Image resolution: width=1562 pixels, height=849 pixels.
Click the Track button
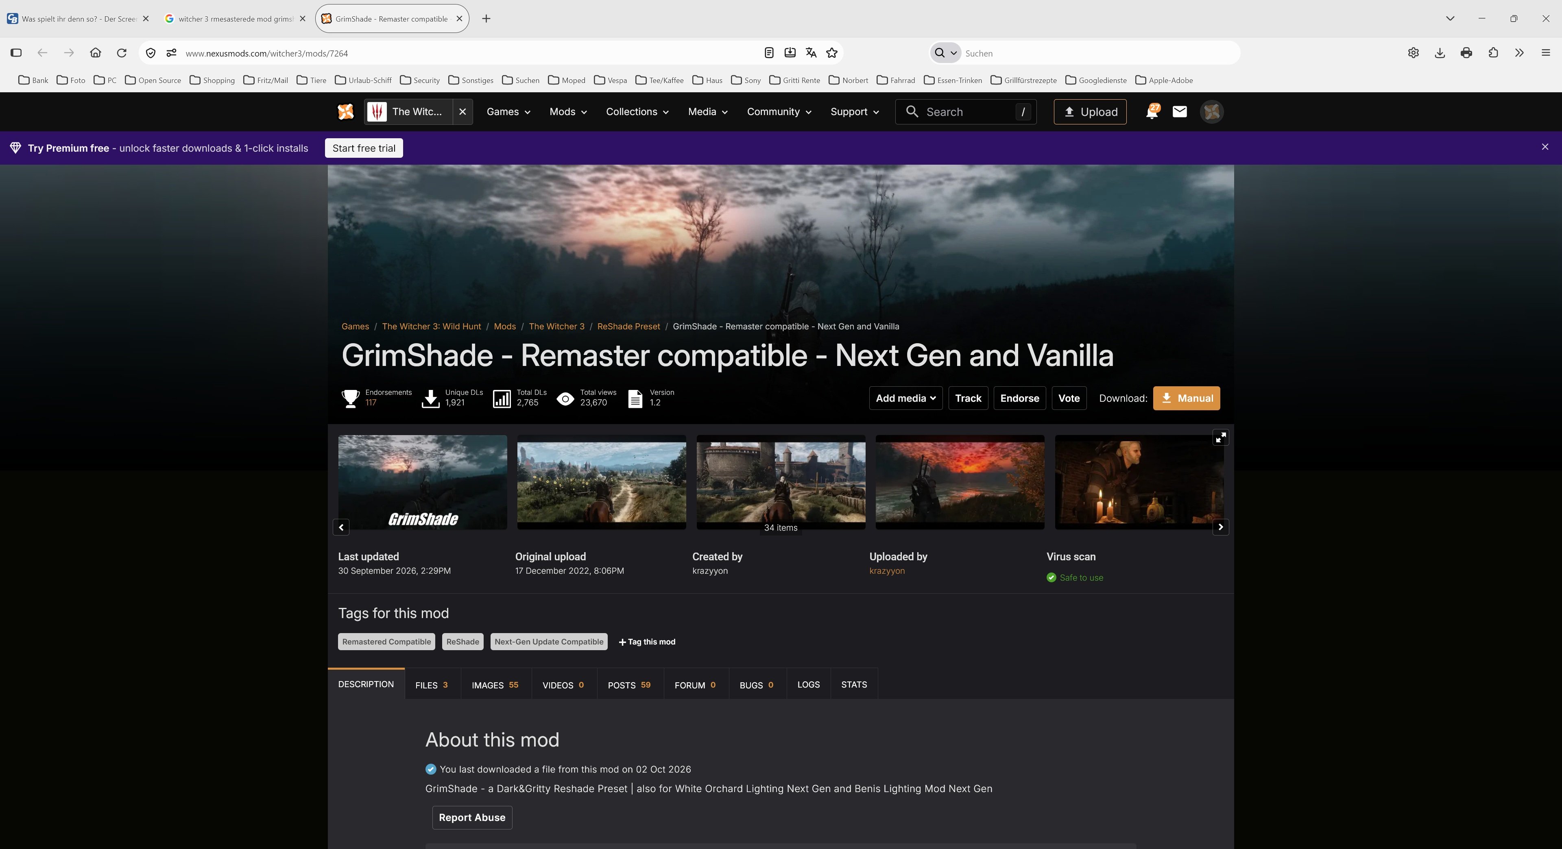pos(968,398)
